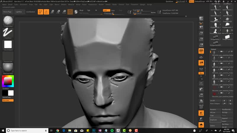Screen dimensions: 237x133
Task: Click the Home Page button
Action: click(x=7, y=12)
